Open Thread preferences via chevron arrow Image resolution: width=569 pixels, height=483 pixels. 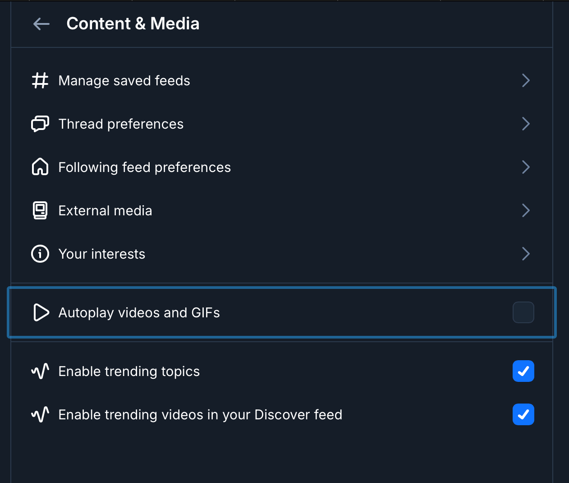click(526, 124)
